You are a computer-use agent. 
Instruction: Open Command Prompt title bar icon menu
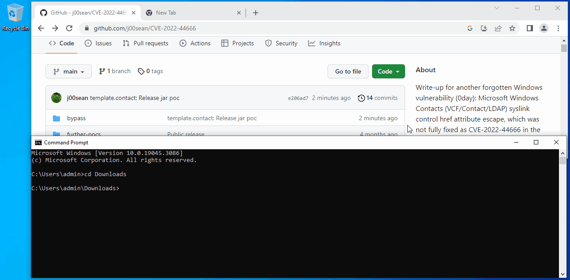tap(38, 142)
